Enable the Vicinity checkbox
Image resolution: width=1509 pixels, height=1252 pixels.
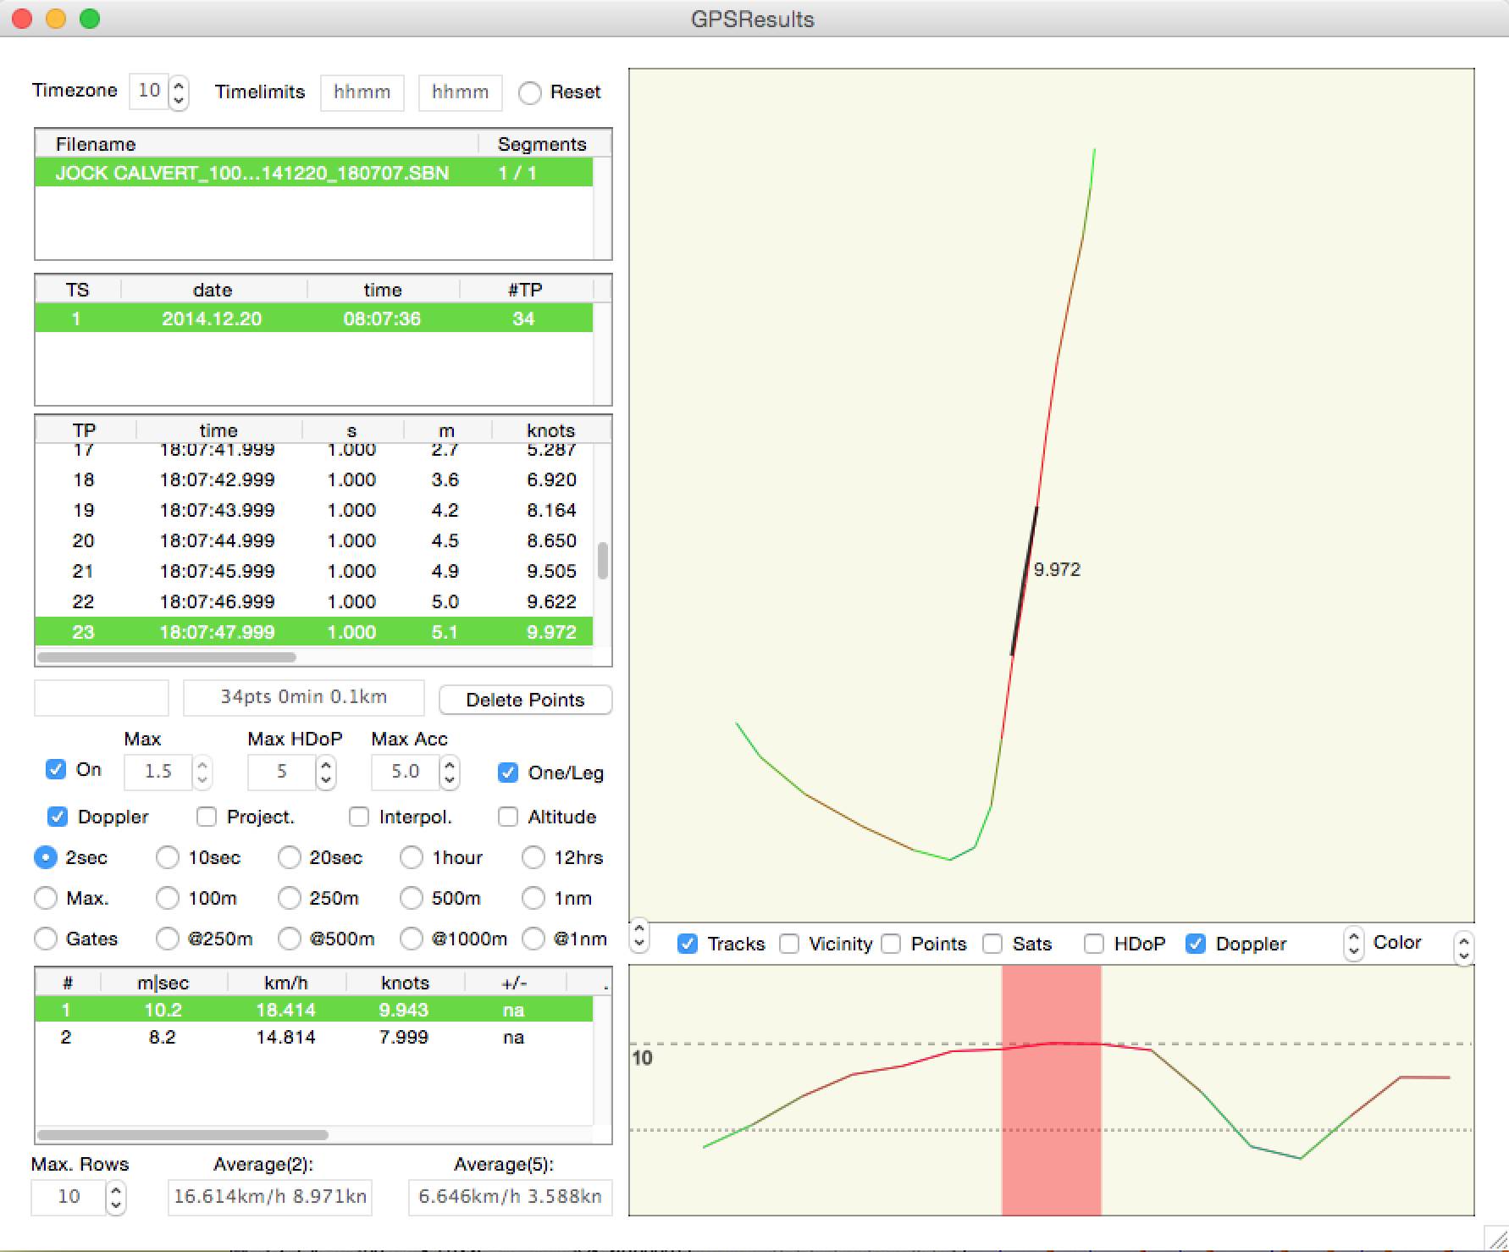(789, 944)
